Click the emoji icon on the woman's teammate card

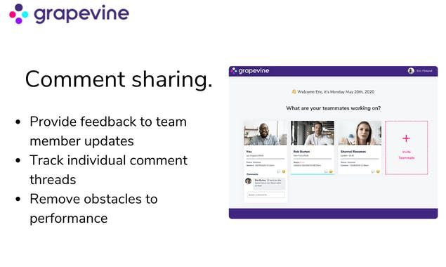point(378,171)
